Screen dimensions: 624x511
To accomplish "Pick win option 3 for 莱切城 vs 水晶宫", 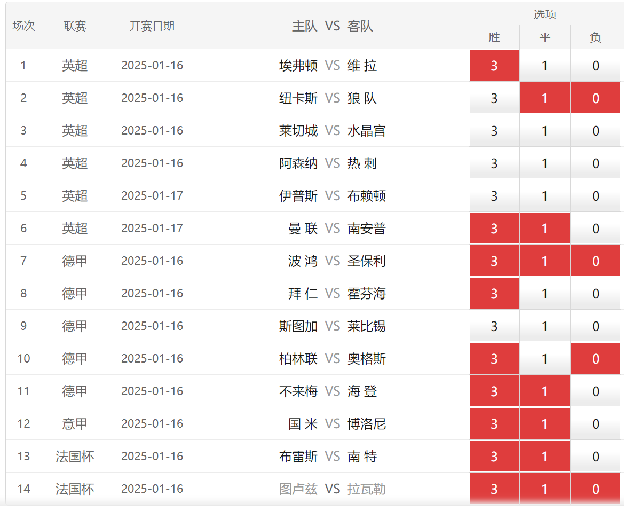I will coord(494,130).
